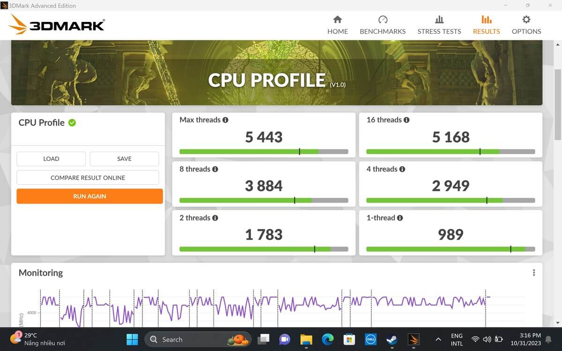The image size is (562, 351).
Task: Show info for Max threads score
Action: point(225,120)
